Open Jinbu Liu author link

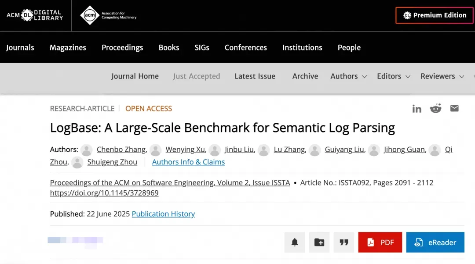[239, 150]
